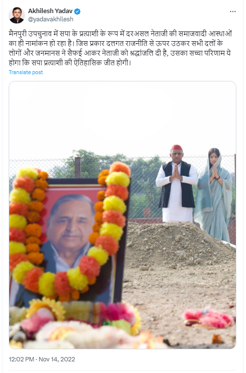Click the blue verified badge icon

click(x=77, y=12)
